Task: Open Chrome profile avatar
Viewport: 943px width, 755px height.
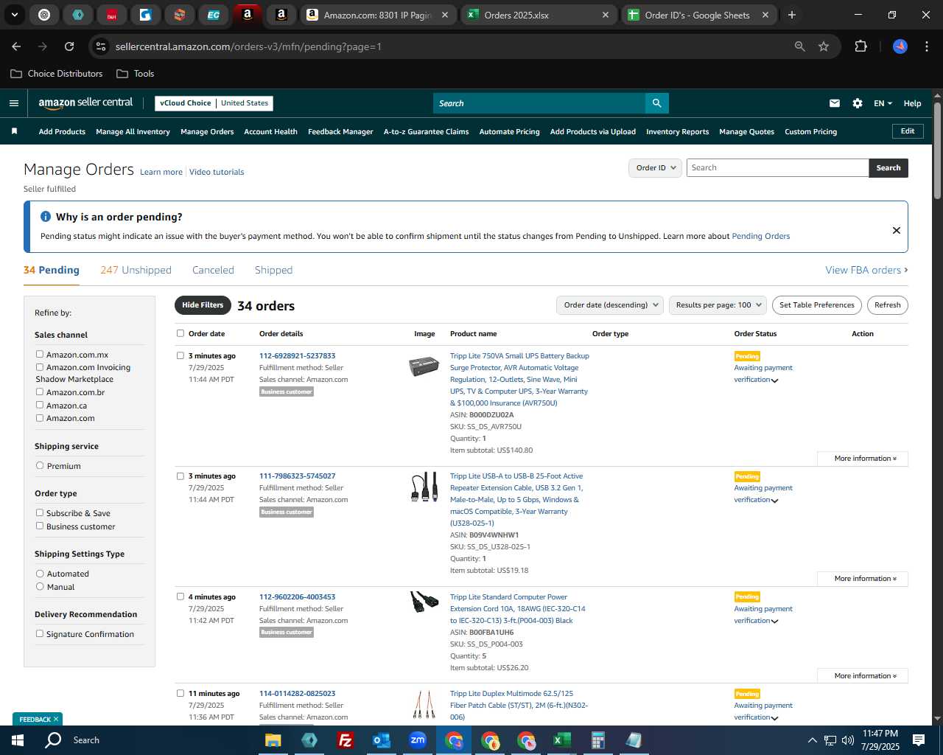Action: tap(900, 46)
